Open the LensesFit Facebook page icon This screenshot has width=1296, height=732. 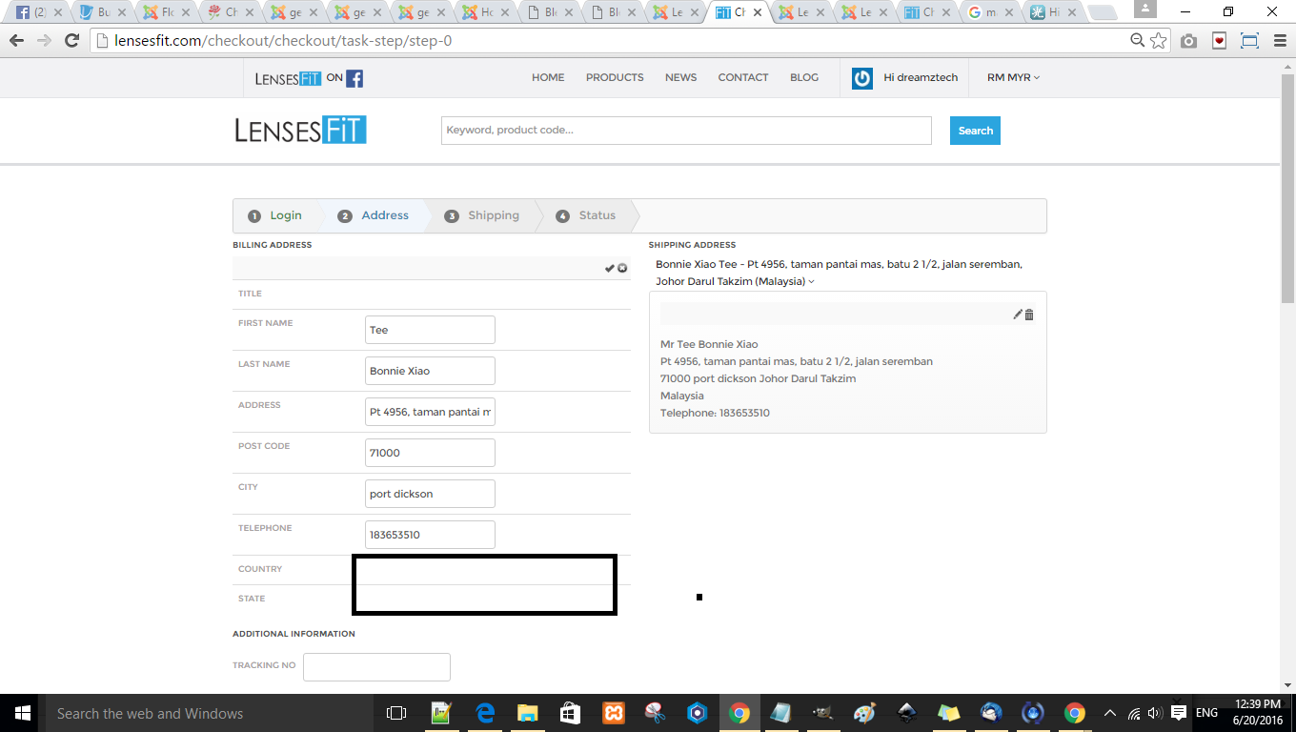click(x=354, y=78)
